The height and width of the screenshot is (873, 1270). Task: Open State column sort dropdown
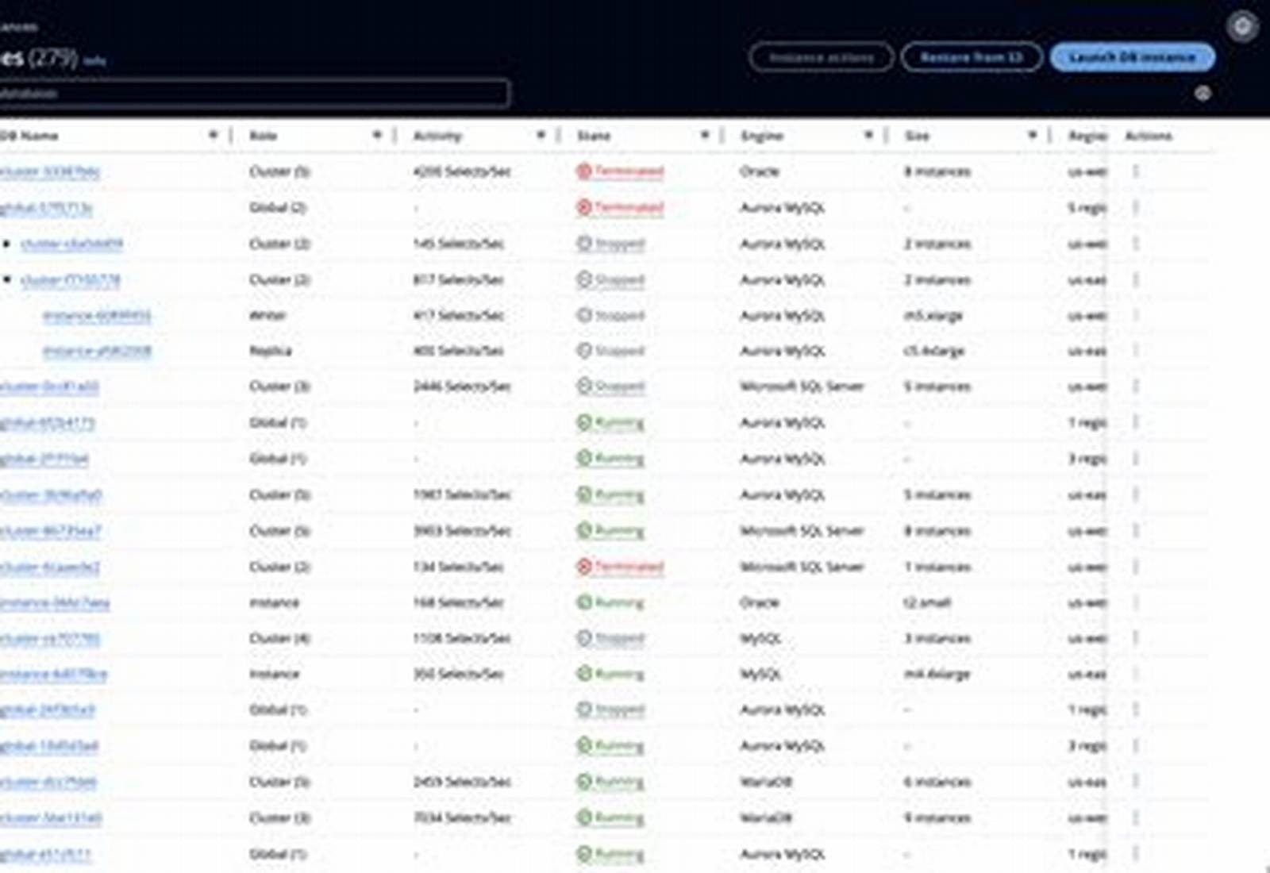click(x=704, y=135)
